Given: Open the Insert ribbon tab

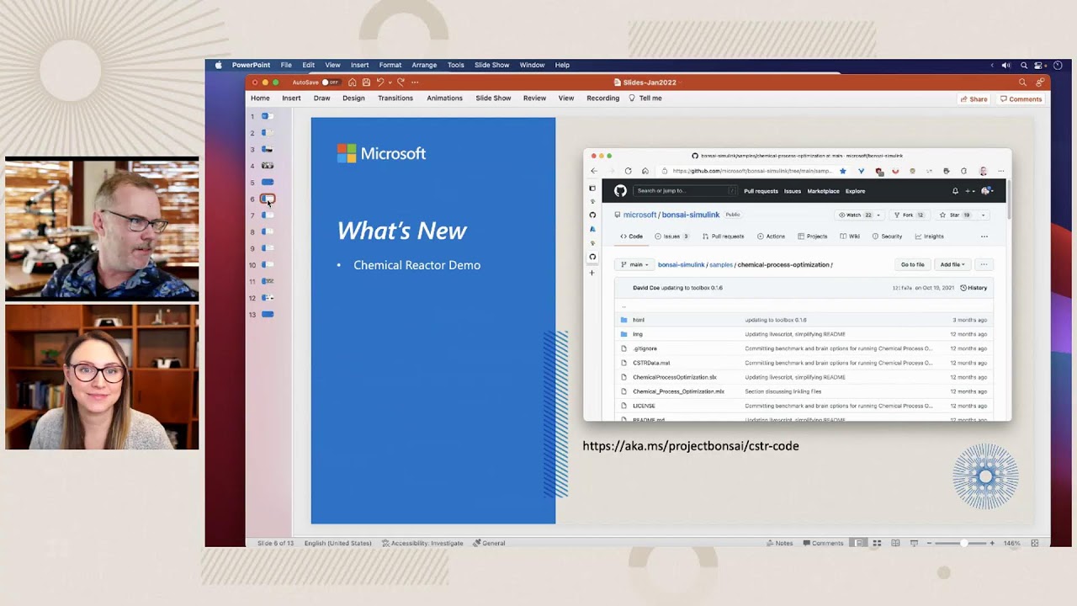Looking at the screenshot, I should [291, 98].
